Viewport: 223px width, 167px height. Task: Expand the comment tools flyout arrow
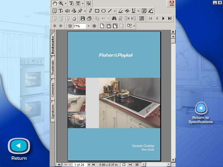pos(85,11)
